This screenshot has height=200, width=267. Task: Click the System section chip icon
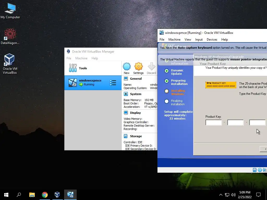point(126,94)
